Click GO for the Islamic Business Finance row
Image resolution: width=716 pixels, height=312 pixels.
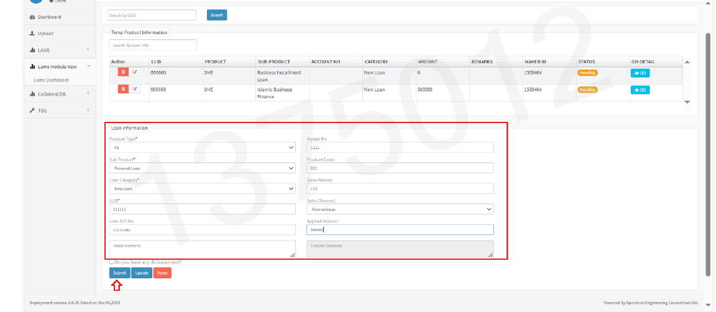coord(640,90)
